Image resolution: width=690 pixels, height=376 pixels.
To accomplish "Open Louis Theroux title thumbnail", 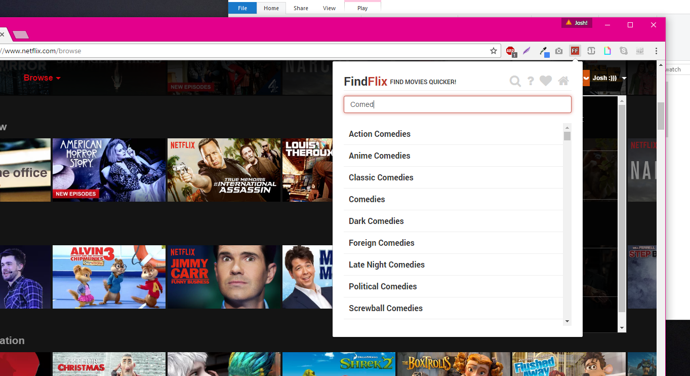I will pos(307,170).
